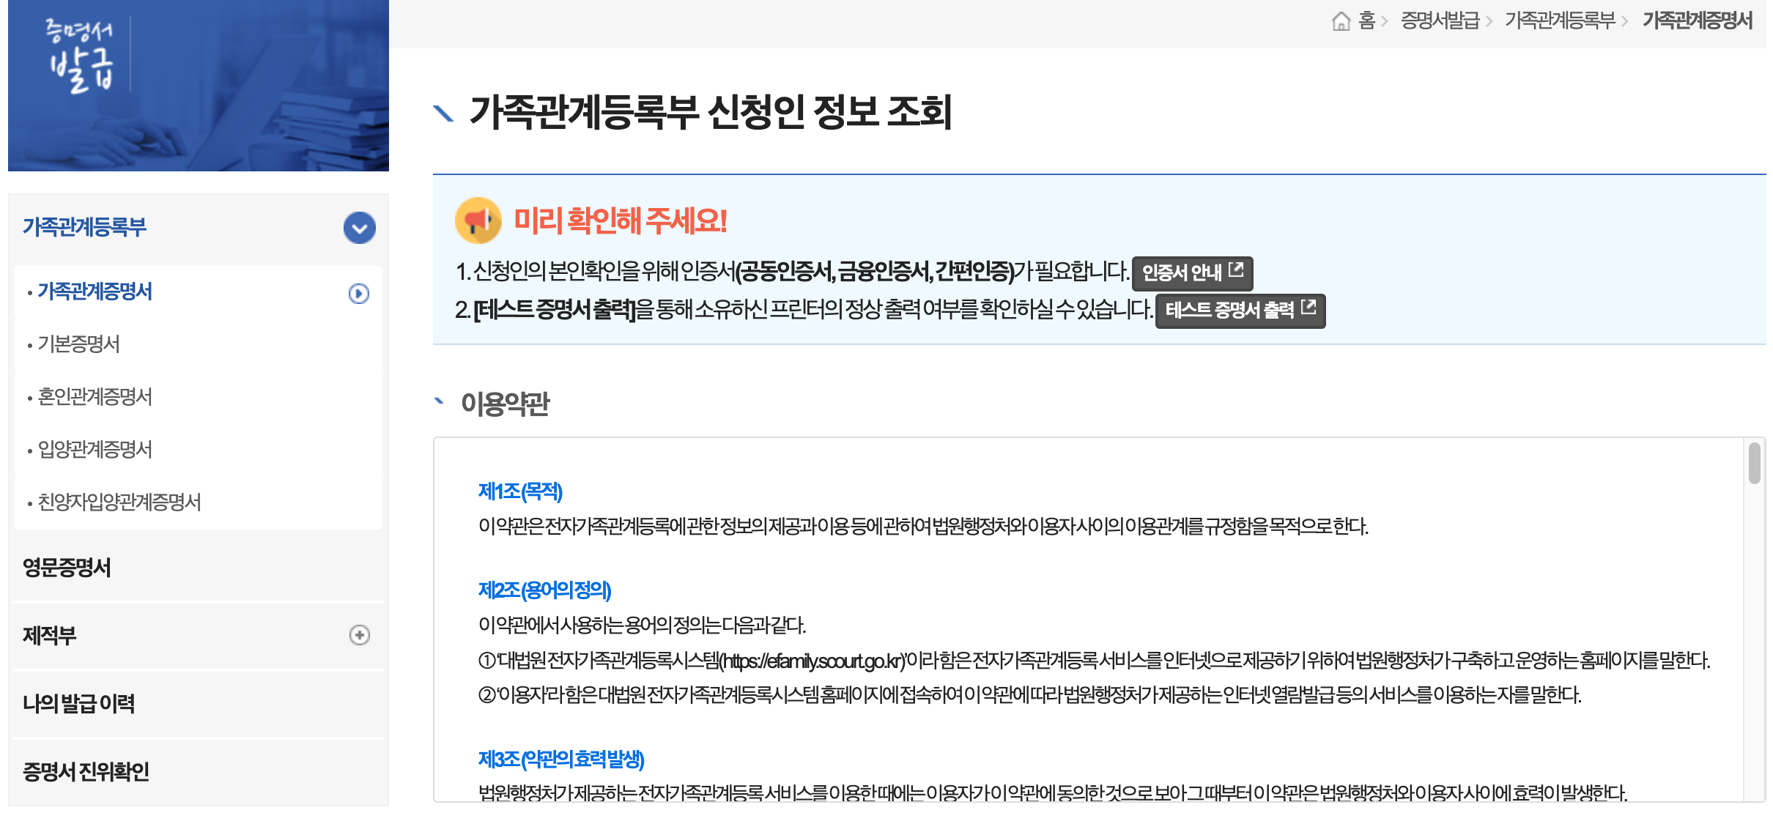
Task: Click the 증명서 발급 banner image
Action: click(198, 86)
